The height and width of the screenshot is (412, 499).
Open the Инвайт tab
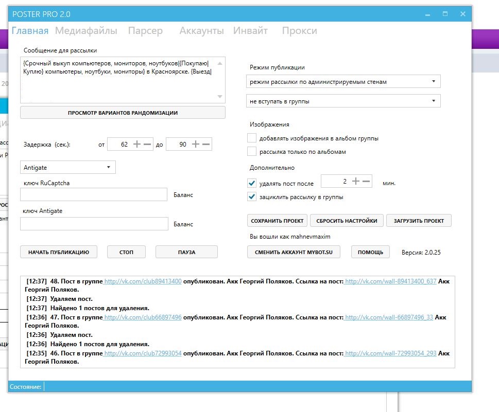click(250, 31)
